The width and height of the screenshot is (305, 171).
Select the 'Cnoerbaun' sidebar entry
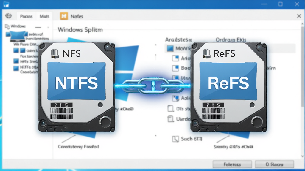[x=29, y=72]
